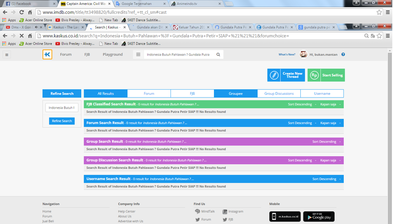The width and height of the screenshot is (394, 224).
Task: Click the Jual Beli footer link
Action: coord(48,221)
